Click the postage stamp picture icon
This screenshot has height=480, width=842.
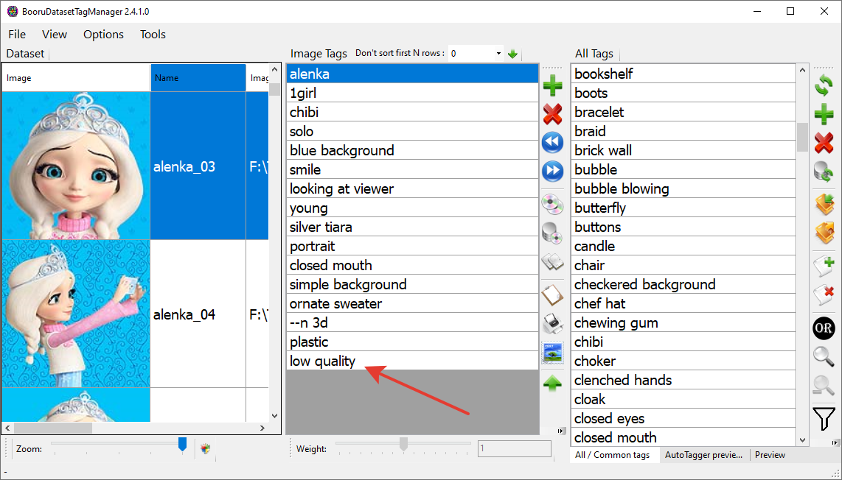552,353
